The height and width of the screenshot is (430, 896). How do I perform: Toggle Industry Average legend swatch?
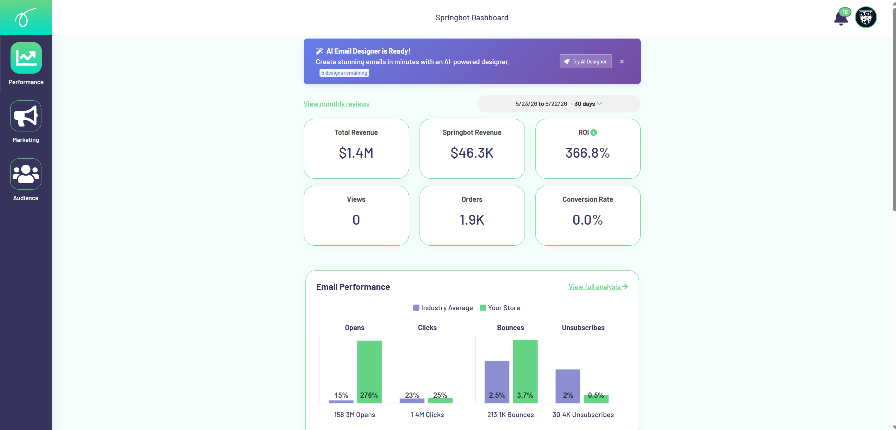click(x=416, y=308)
